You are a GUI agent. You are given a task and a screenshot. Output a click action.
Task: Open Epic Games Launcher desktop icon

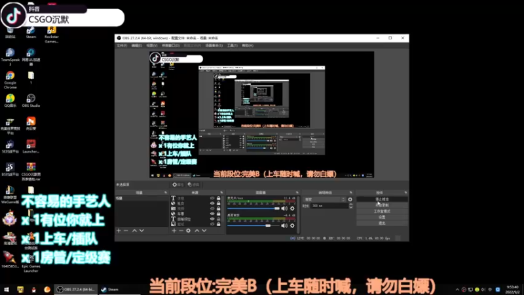[x=31, y=263]
